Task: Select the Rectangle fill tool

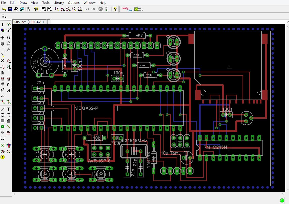Action: 2,121
